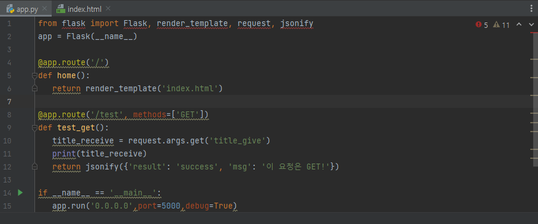
Task: Place cursor on 'jsonify' in import line
Action: point(297,24)
